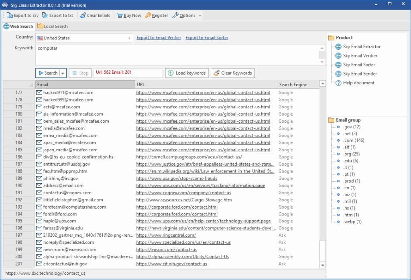
Task: Select the .biz (1) email group
Action: tap(350, 195)
